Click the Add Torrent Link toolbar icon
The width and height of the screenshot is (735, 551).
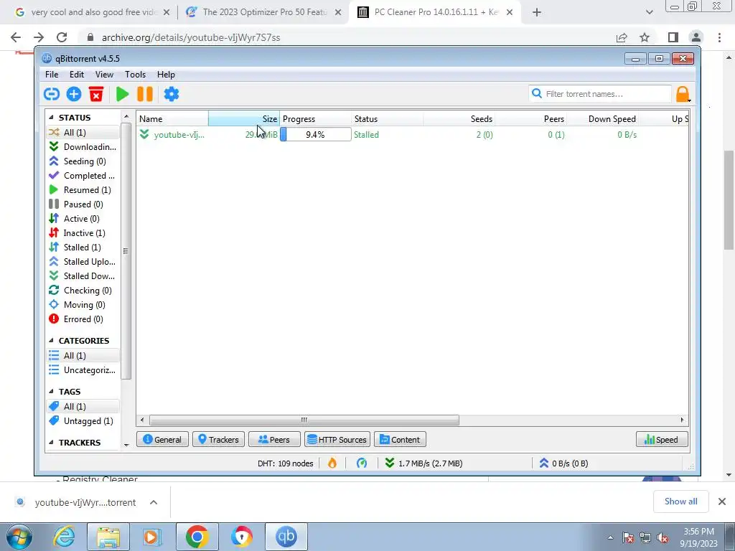coord(52,94)
